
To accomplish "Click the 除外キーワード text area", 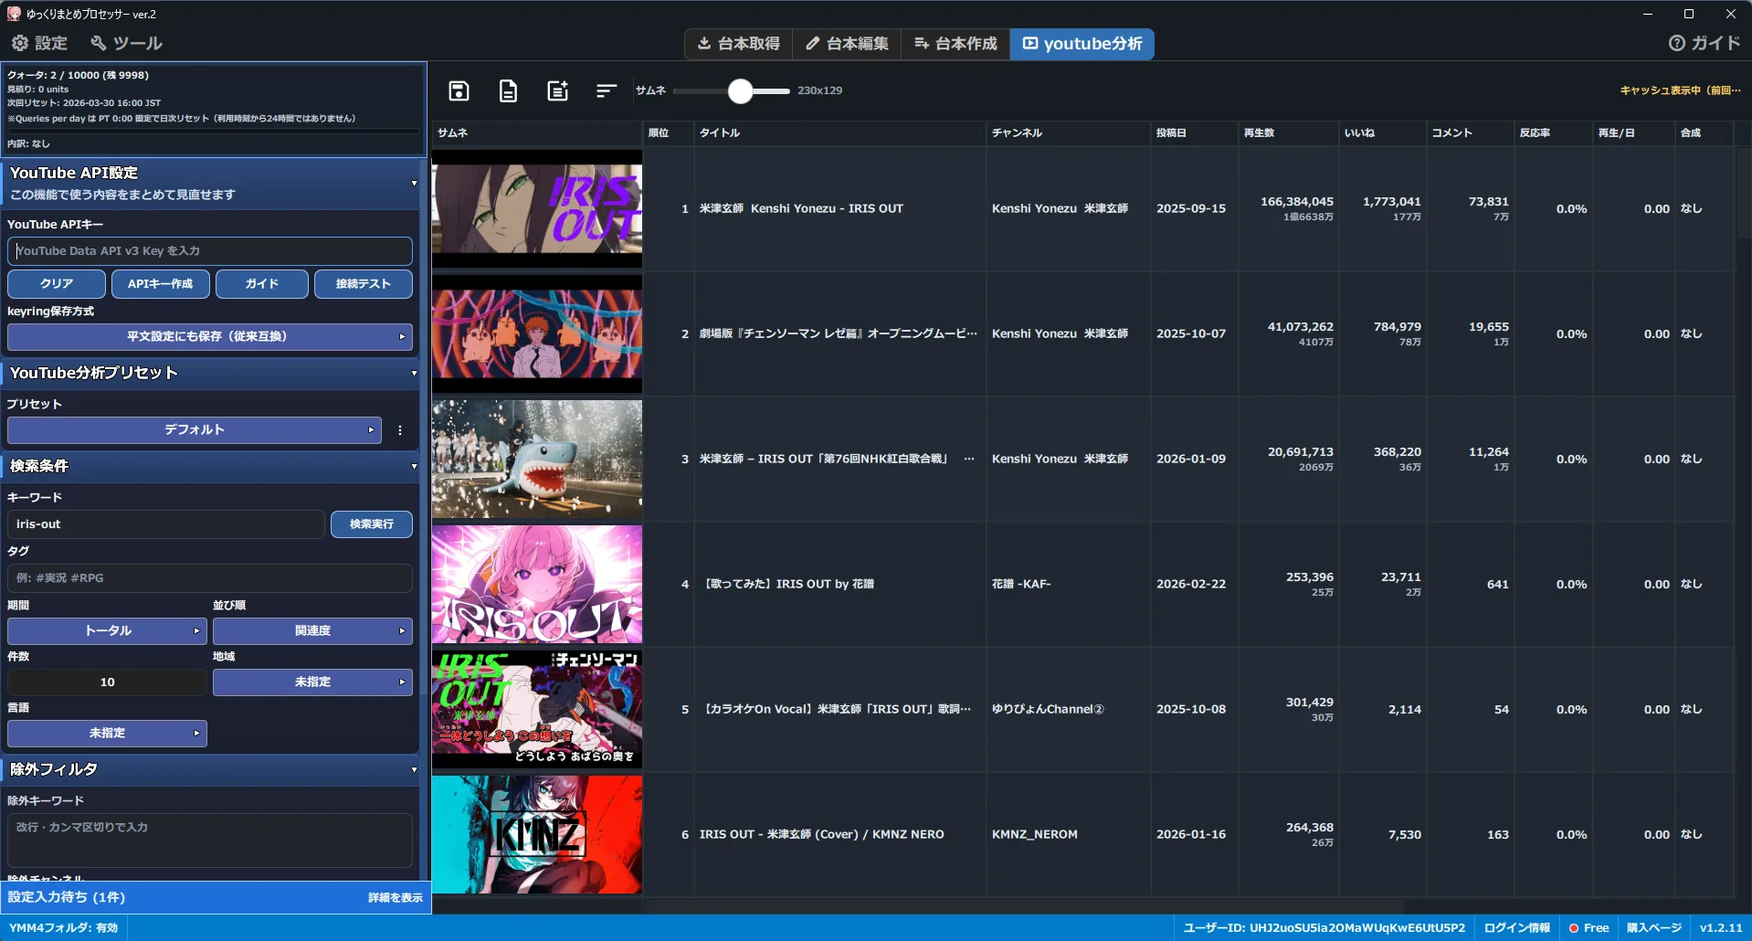I will tap(210, 841).
